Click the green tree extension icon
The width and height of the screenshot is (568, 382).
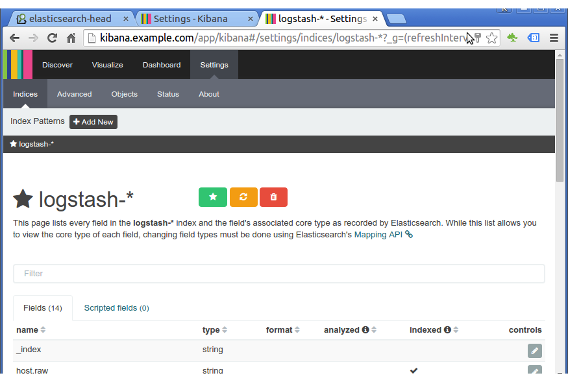coord(512,38)
